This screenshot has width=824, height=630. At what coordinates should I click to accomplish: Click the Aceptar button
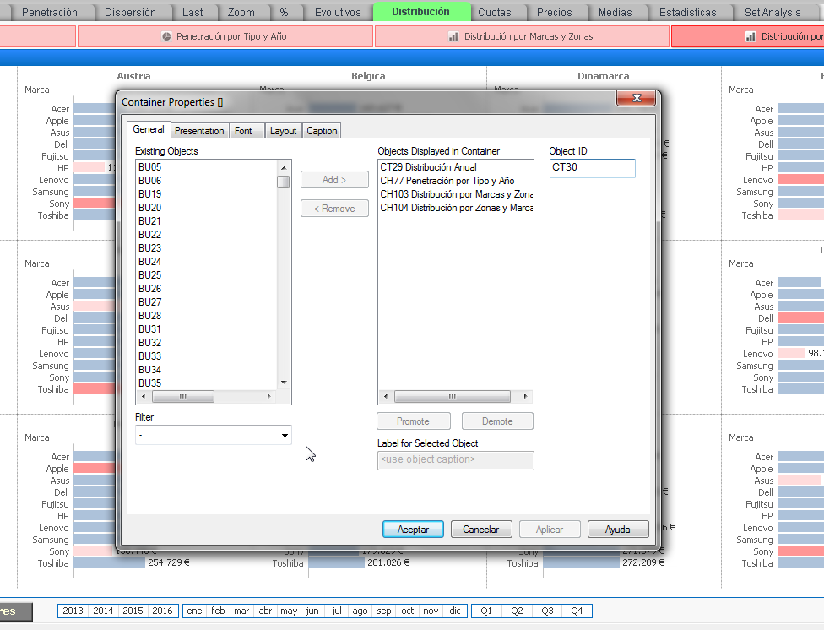[413, 529]
